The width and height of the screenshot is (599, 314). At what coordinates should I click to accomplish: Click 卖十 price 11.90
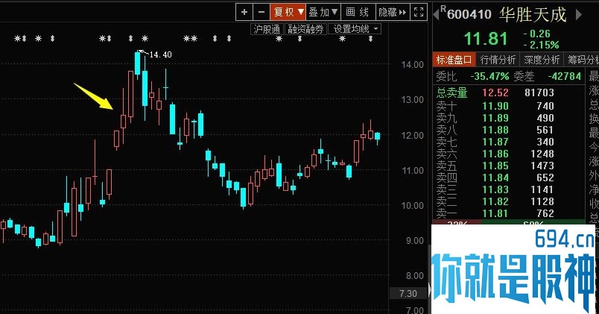[x=495, y=106]
